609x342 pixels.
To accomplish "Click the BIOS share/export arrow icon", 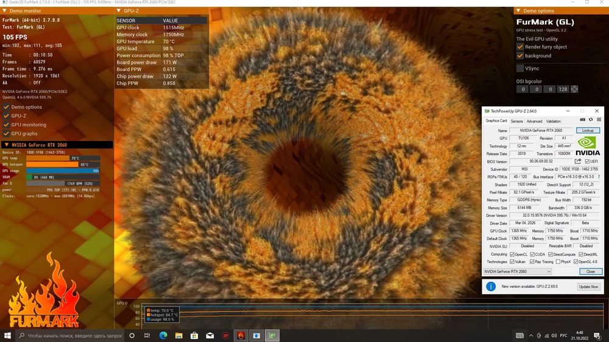I will (x=578, y=161).
